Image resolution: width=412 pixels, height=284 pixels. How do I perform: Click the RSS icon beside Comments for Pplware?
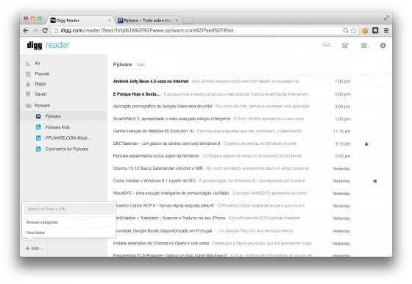(x=38, y=149)
